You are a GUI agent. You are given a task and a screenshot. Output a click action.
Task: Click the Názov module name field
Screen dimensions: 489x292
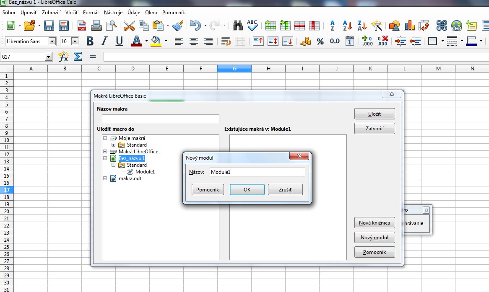257,172
